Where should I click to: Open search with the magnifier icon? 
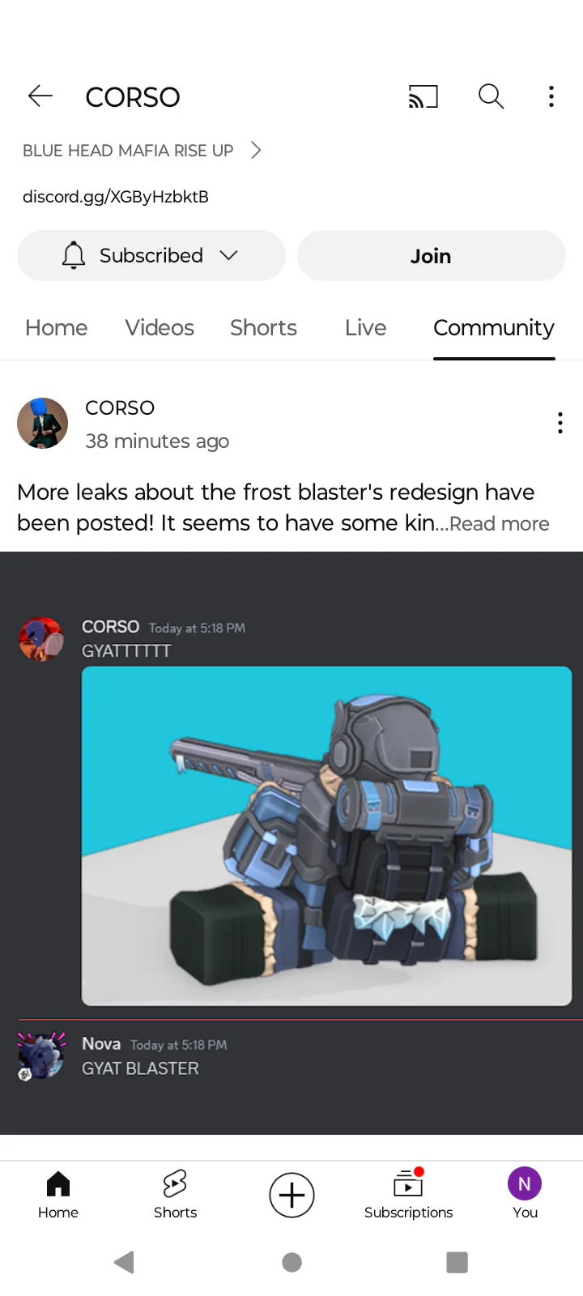click(x=491, y=96)
